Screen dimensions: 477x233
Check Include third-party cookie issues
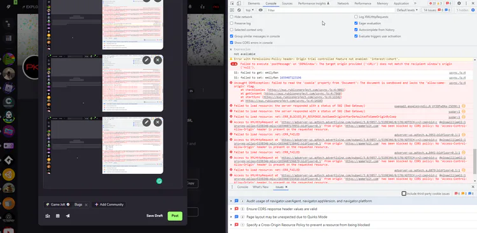point(404,194)
